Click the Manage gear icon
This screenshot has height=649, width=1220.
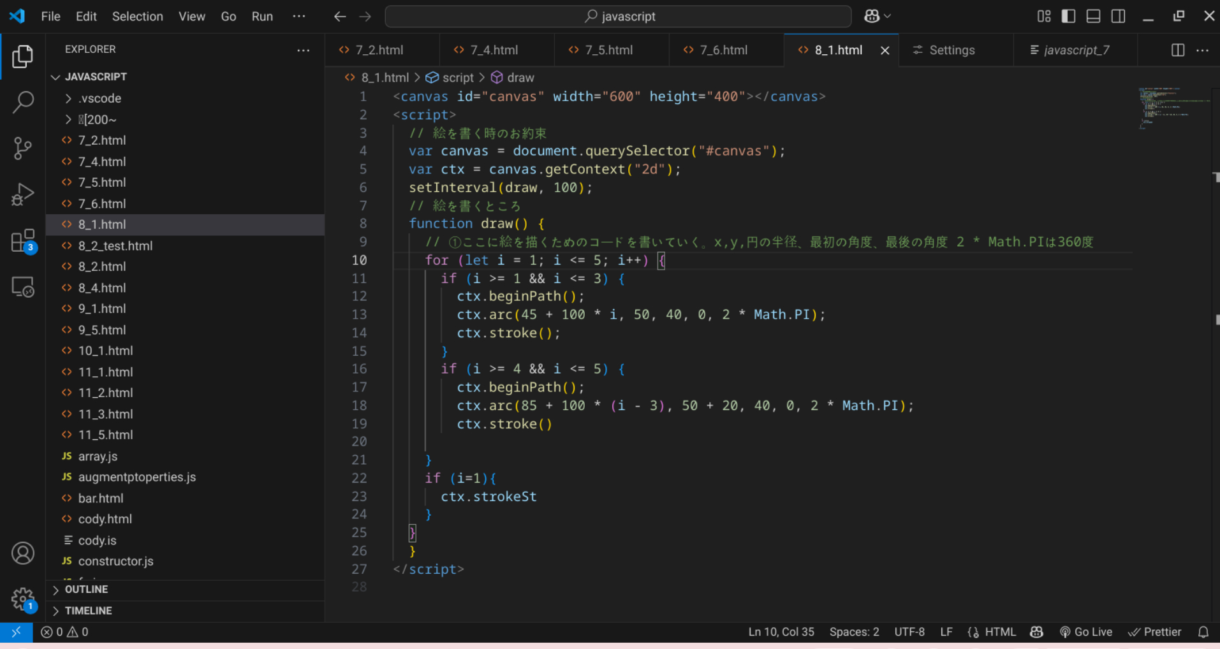pyautogui.click(x=23, y=599)
